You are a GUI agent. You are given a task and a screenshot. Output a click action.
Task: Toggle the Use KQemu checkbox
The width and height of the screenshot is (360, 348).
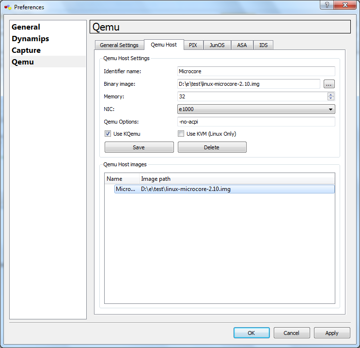[x=108, y=134]
